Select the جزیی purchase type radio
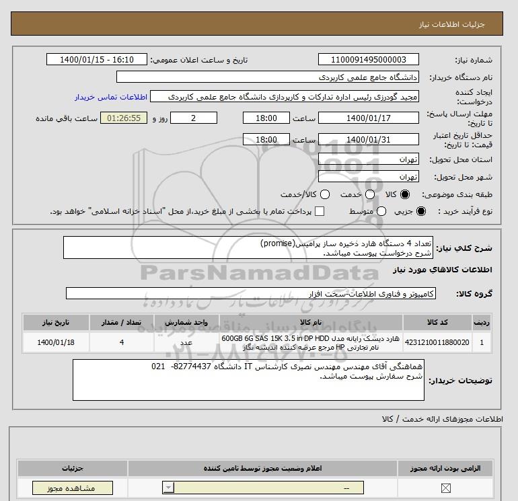The height and width of the screenshot is (501, 518). tap(421, 211)
